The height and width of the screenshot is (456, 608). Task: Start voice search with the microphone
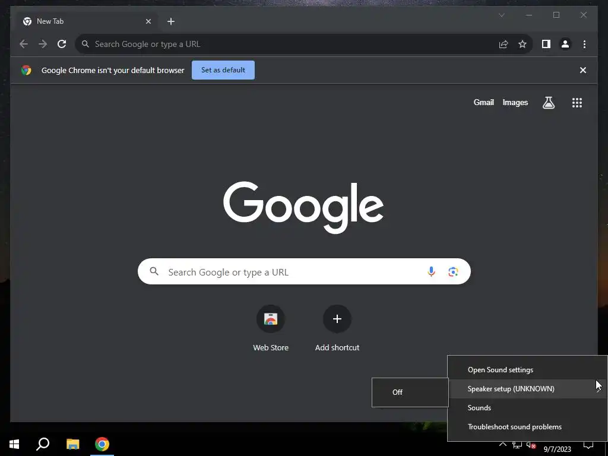pyautogui.click(x=431, y=272)
